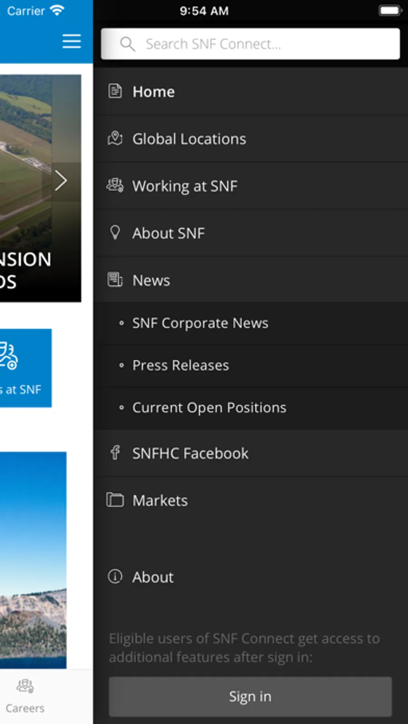Image resolution: width=408 pixels, height=724 pixels.
Task: Open Working at SNF
Action: pos(250,186)
